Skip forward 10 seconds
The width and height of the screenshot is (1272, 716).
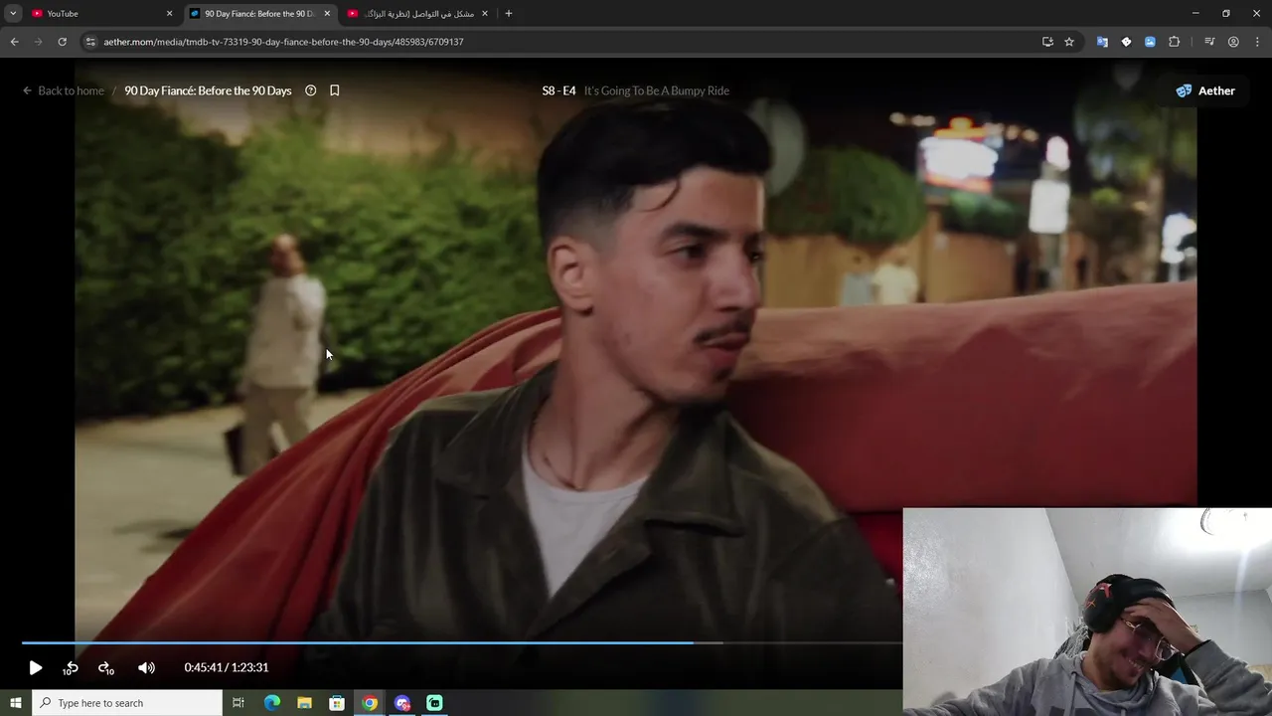pos(105,668)
